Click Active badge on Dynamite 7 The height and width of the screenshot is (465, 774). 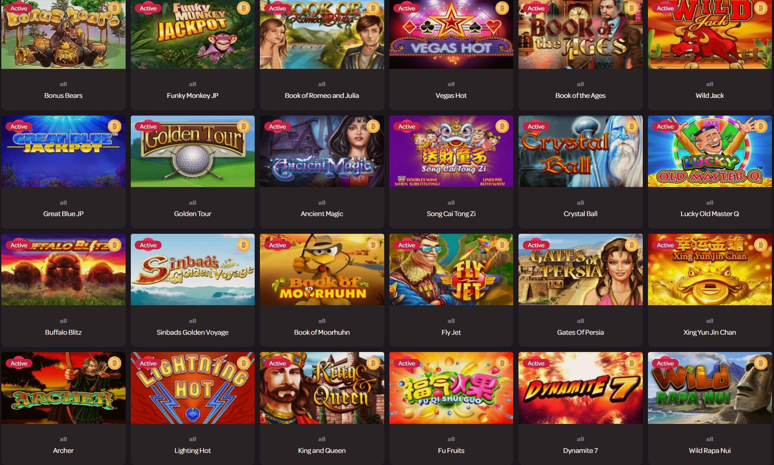click(x=536, y=363)
